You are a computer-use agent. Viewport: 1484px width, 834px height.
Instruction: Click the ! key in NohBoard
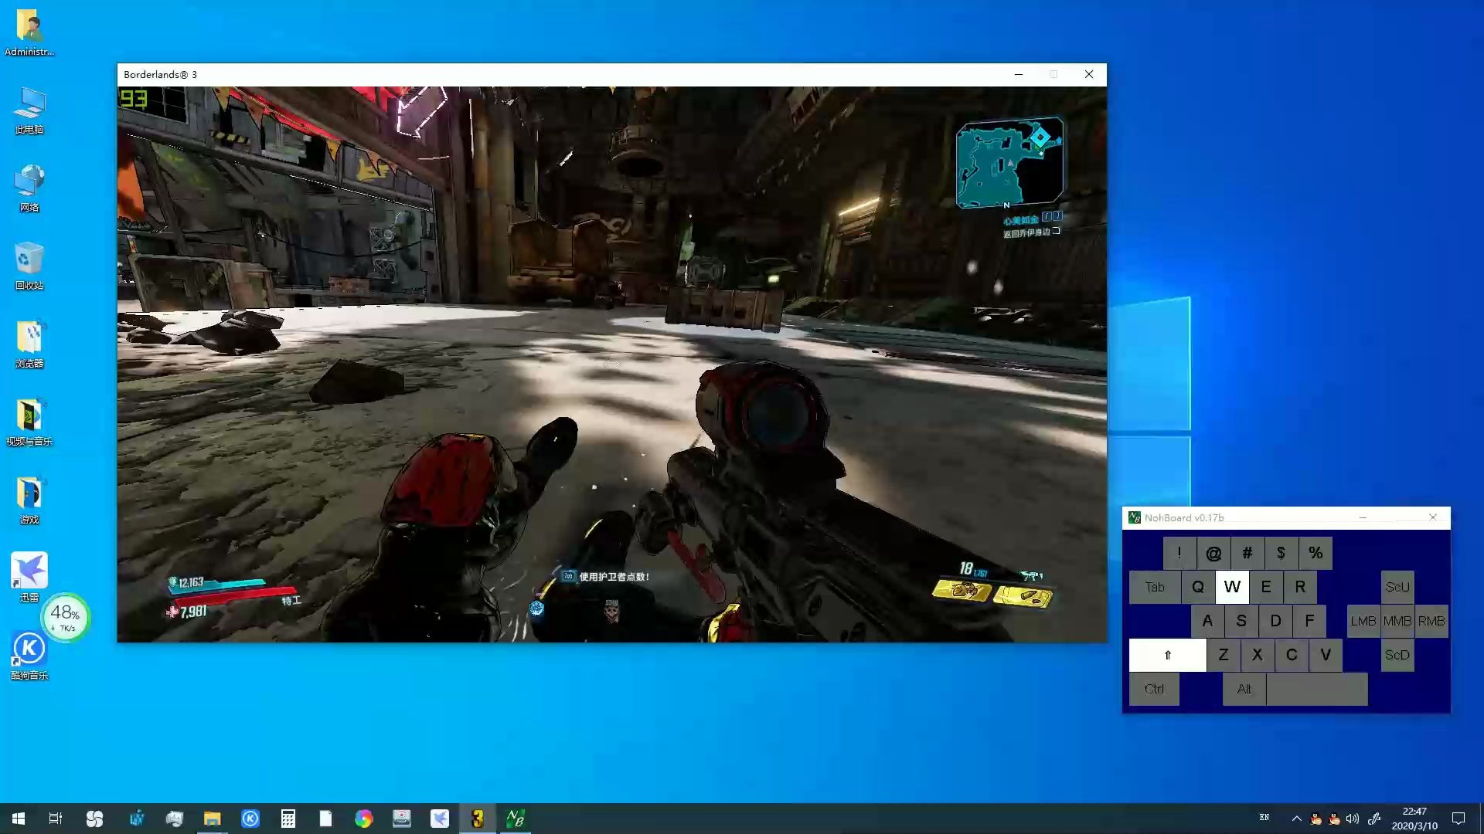click(1179, 553)
